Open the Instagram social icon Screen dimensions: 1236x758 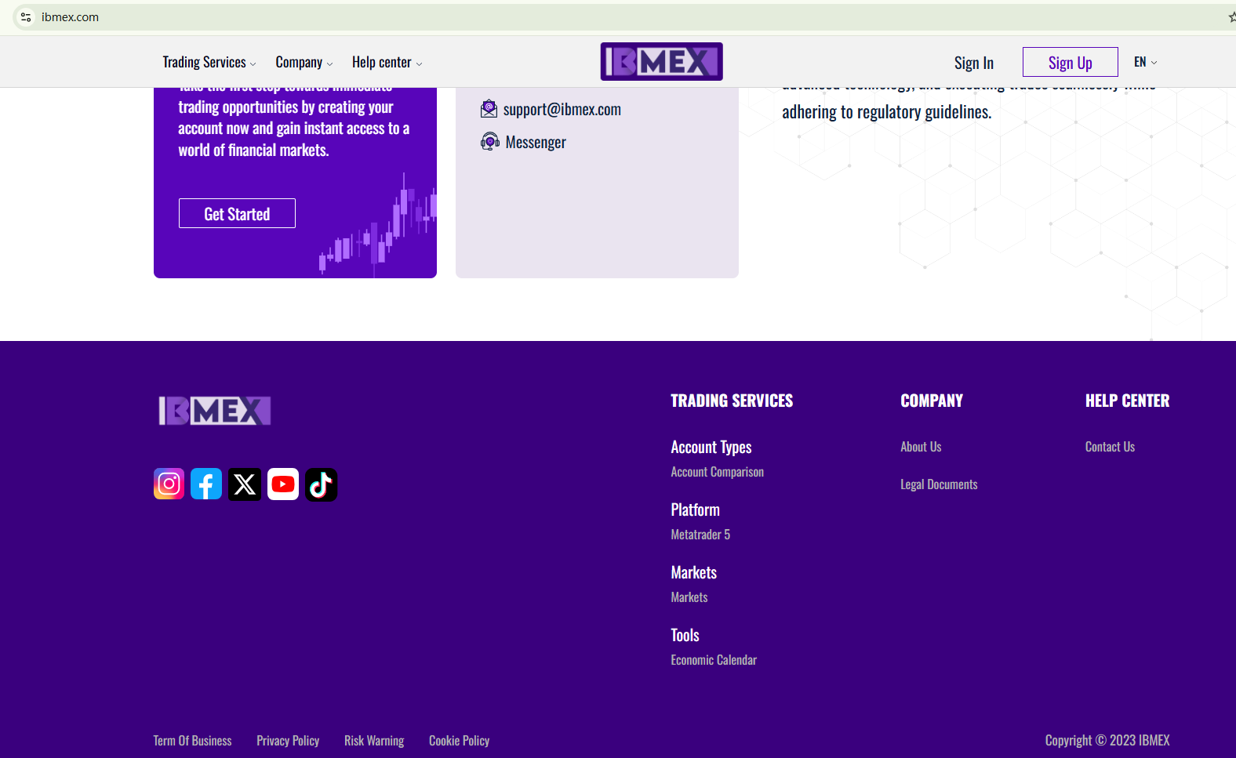pyautogui.click(x=169, y=484)
